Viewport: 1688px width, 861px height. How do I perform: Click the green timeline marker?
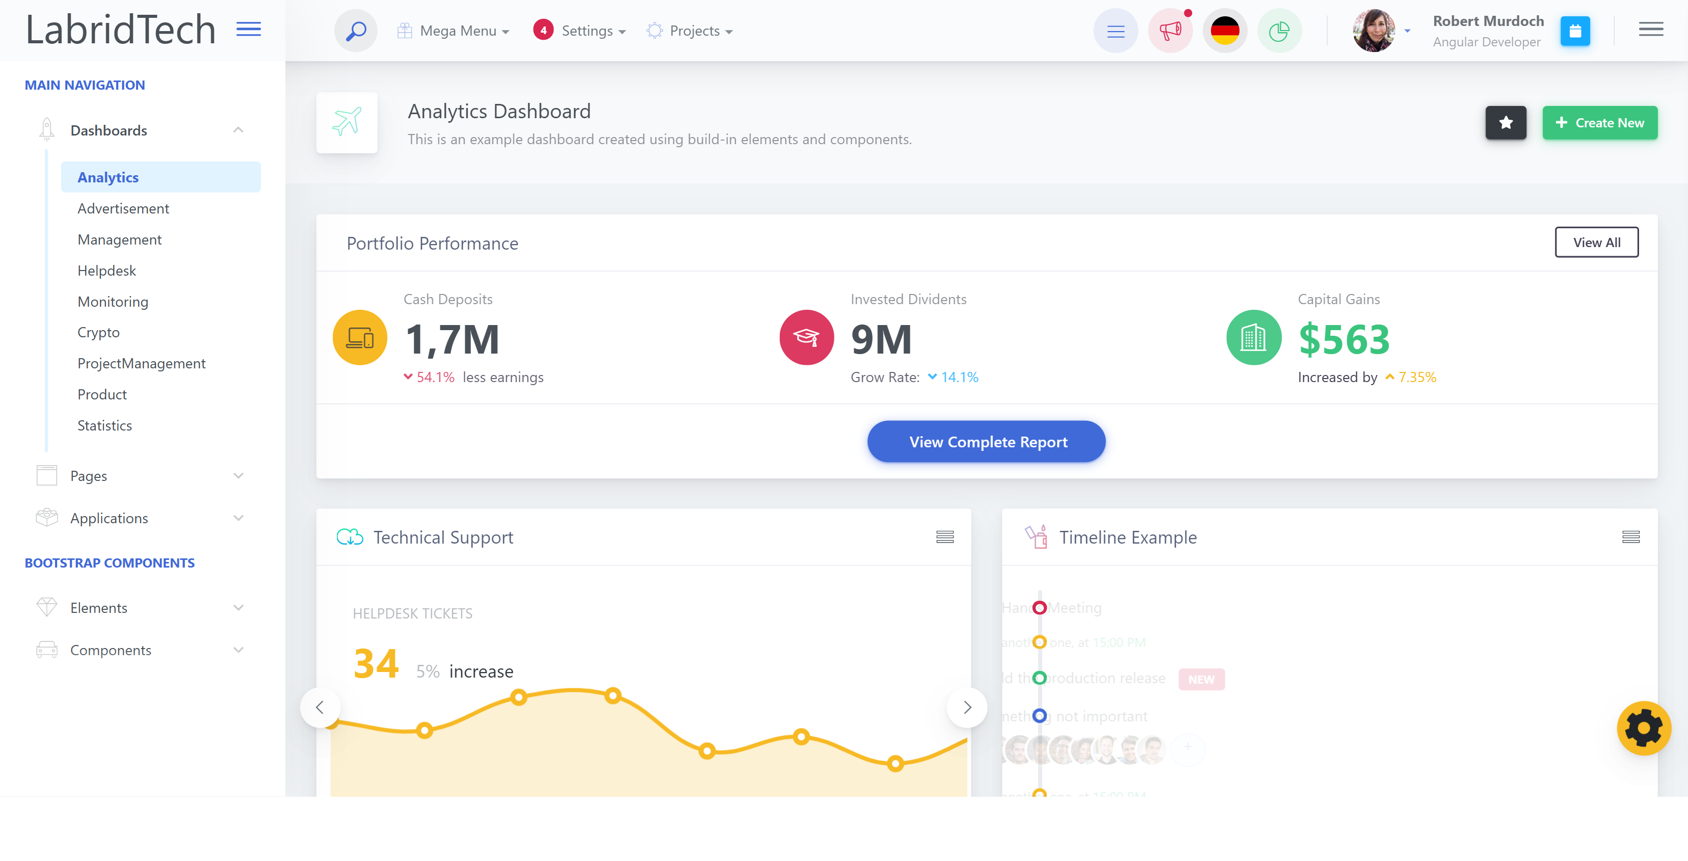click(1039, 678)
